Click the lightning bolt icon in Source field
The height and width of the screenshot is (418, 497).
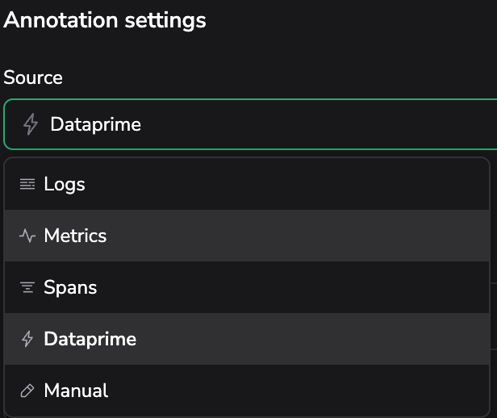30,124
